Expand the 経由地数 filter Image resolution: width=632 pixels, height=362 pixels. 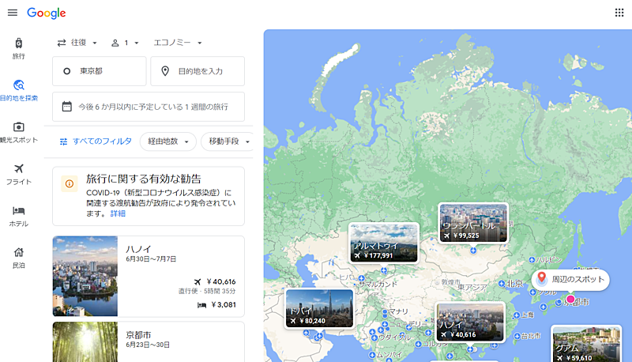pyautogui.click(x=168, y=141)
